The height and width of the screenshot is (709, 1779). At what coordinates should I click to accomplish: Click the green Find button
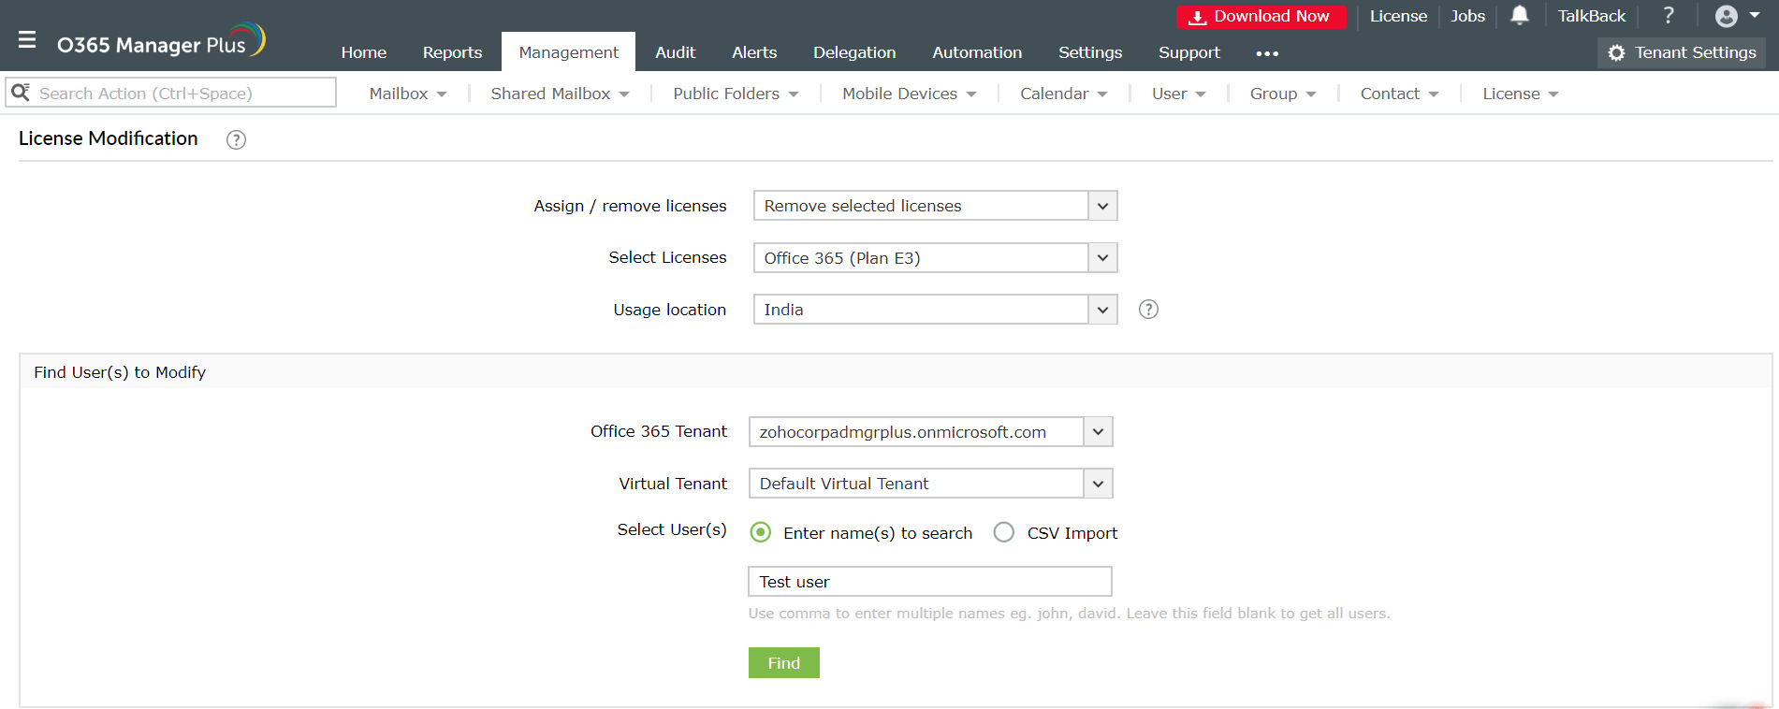(x=784, y=663)
